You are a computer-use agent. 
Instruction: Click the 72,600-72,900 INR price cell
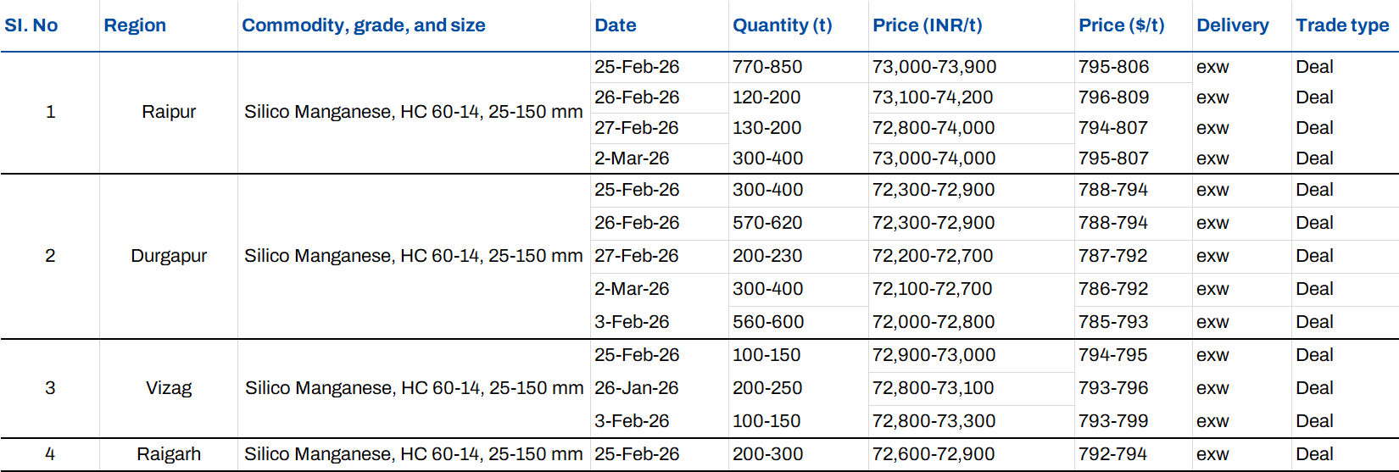pos(934,454)
